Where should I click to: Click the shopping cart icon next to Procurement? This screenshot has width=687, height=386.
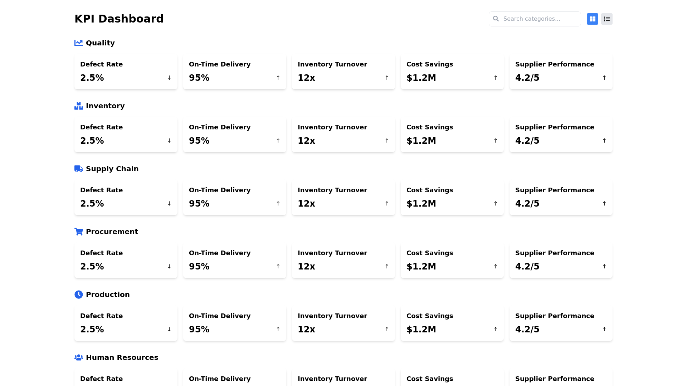tap(78, 232)
